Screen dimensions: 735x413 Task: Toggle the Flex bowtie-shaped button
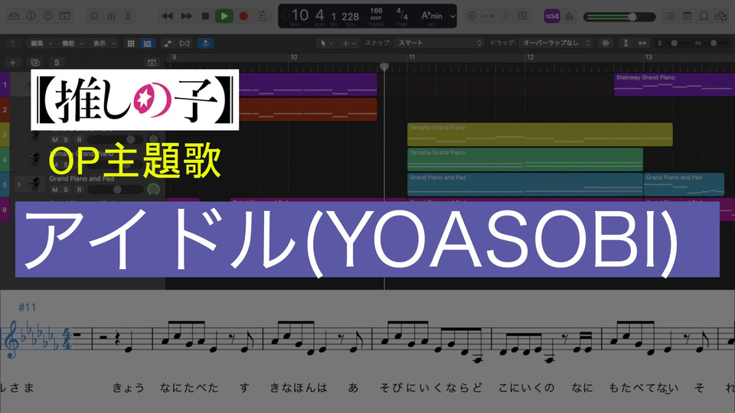[185, 43]
